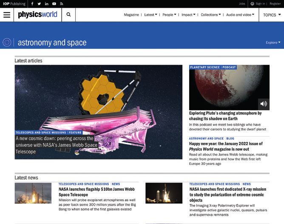Click PLANETARY SCIENCE tag on Pluto image
This screenshot has height=224, width=284.
(x=205, y=67)
